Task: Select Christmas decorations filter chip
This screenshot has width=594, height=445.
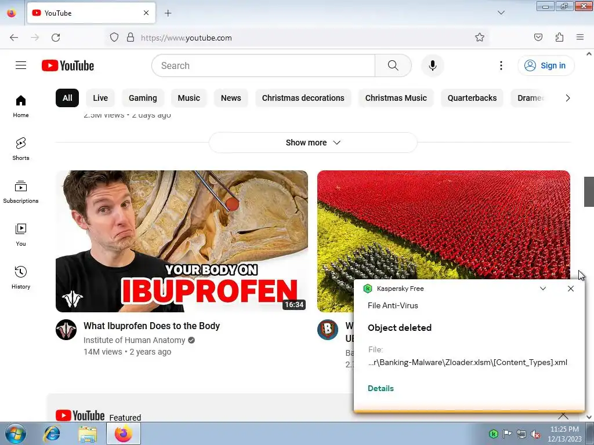Action: pyautogui.click(x=303, y=98)
